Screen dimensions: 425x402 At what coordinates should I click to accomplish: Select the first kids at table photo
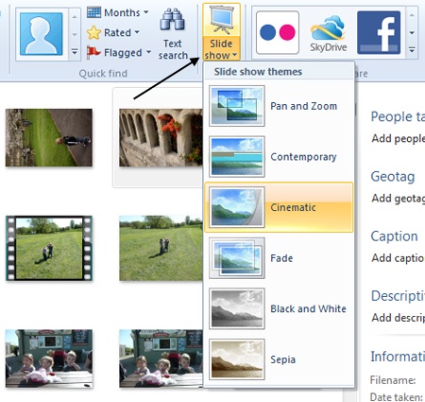(49, 358)
